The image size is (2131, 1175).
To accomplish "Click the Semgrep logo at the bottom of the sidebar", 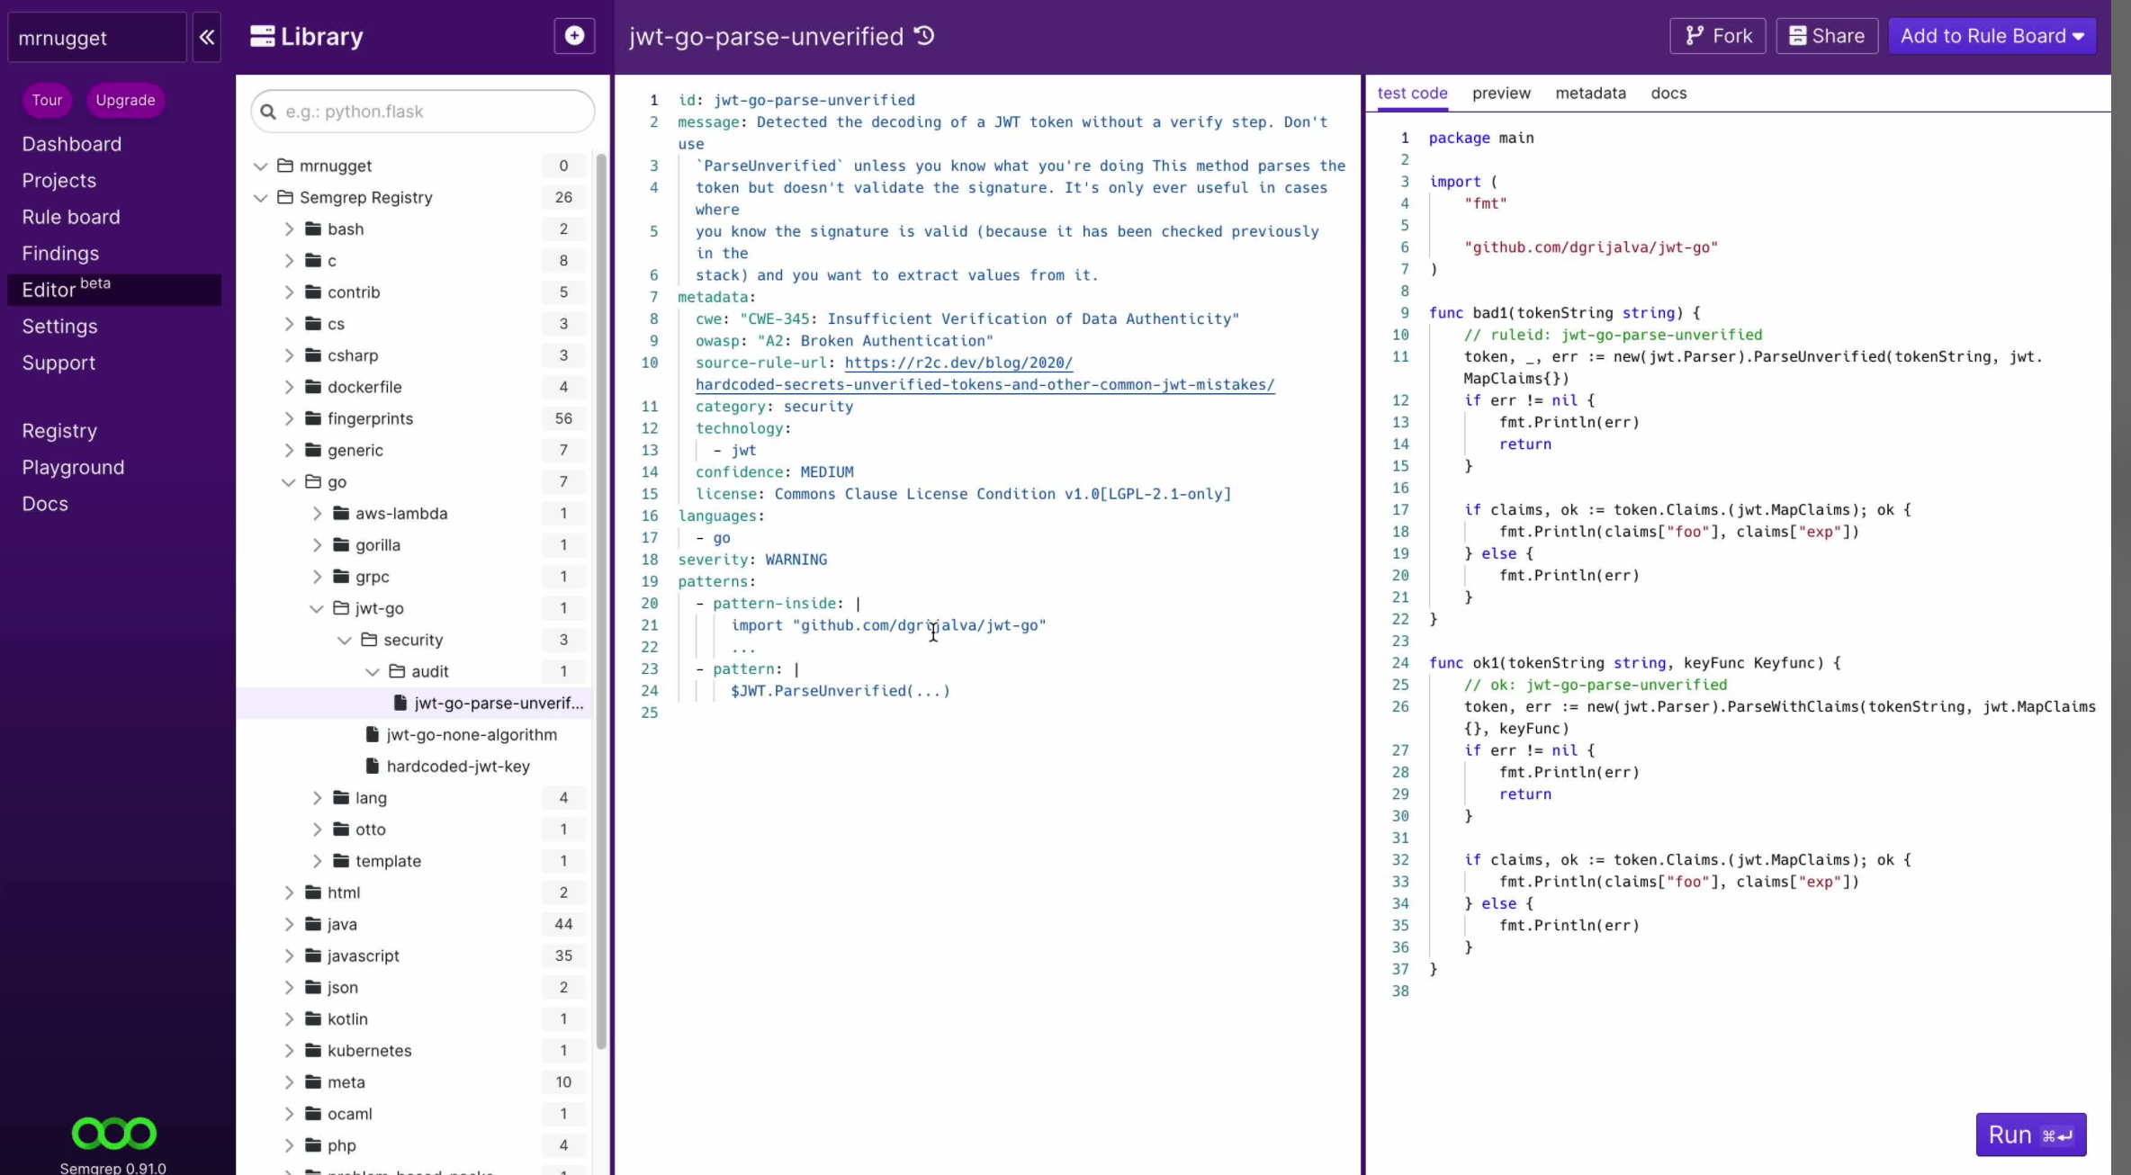I will point(113,1133).
